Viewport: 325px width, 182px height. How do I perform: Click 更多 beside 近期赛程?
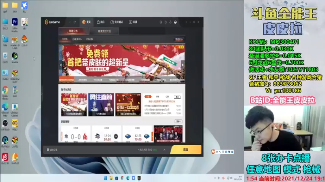[178, 121]
